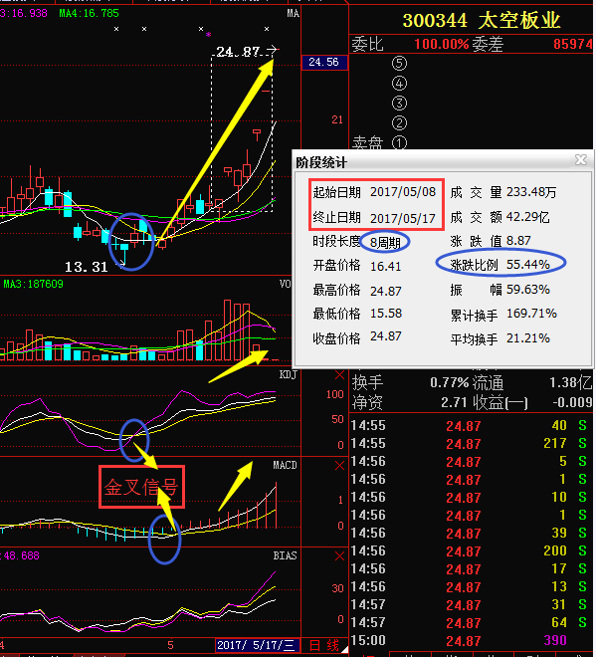The height and width of the screenshot is (657, 596).
Task: Click the 24.56 price axis marker
Action: click(324, 63)
